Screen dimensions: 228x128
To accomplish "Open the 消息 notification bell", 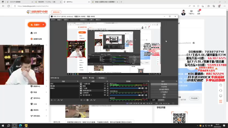I will pos(199,11).
